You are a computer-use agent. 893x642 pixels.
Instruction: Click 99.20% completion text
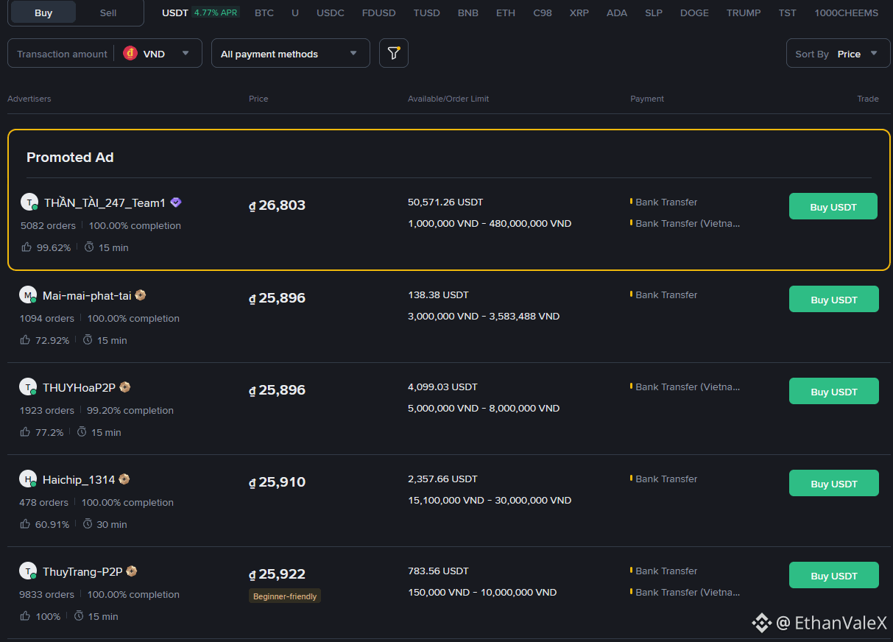[x=130, y=410]
